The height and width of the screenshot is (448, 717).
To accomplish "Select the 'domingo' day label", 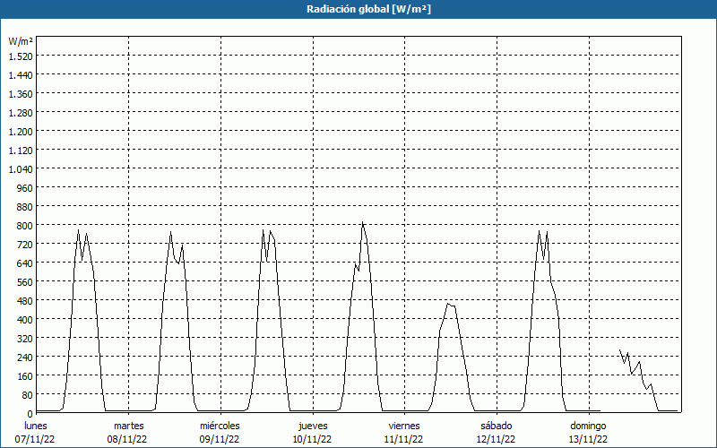I will [x=588, y=426].
